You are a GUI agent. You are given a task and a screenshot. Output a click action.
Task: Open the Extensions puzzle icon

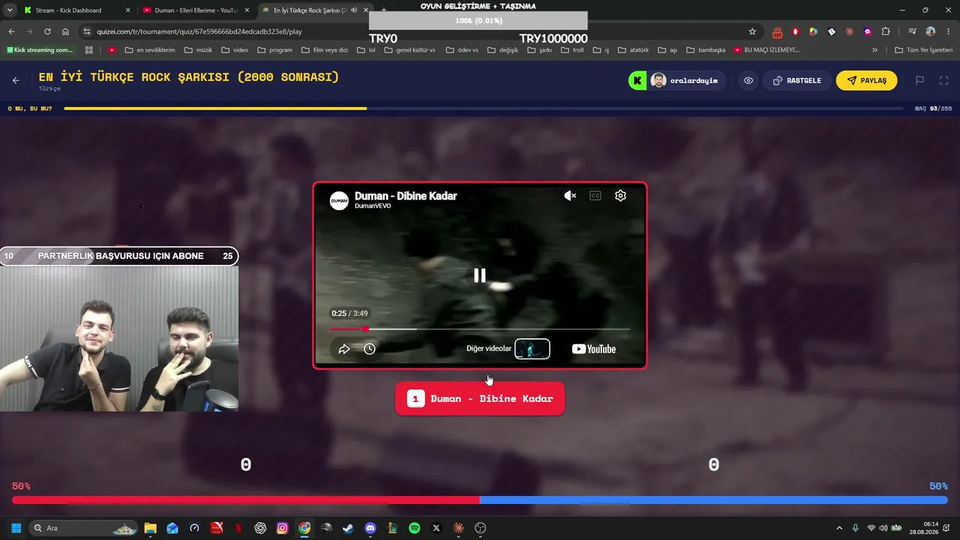pyautogui.click(x=886, y=31)
